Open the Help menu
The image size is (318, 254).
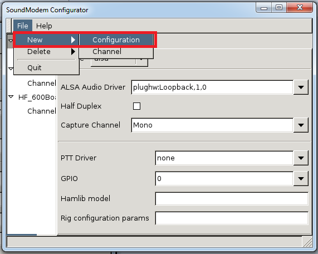[44, 26]
